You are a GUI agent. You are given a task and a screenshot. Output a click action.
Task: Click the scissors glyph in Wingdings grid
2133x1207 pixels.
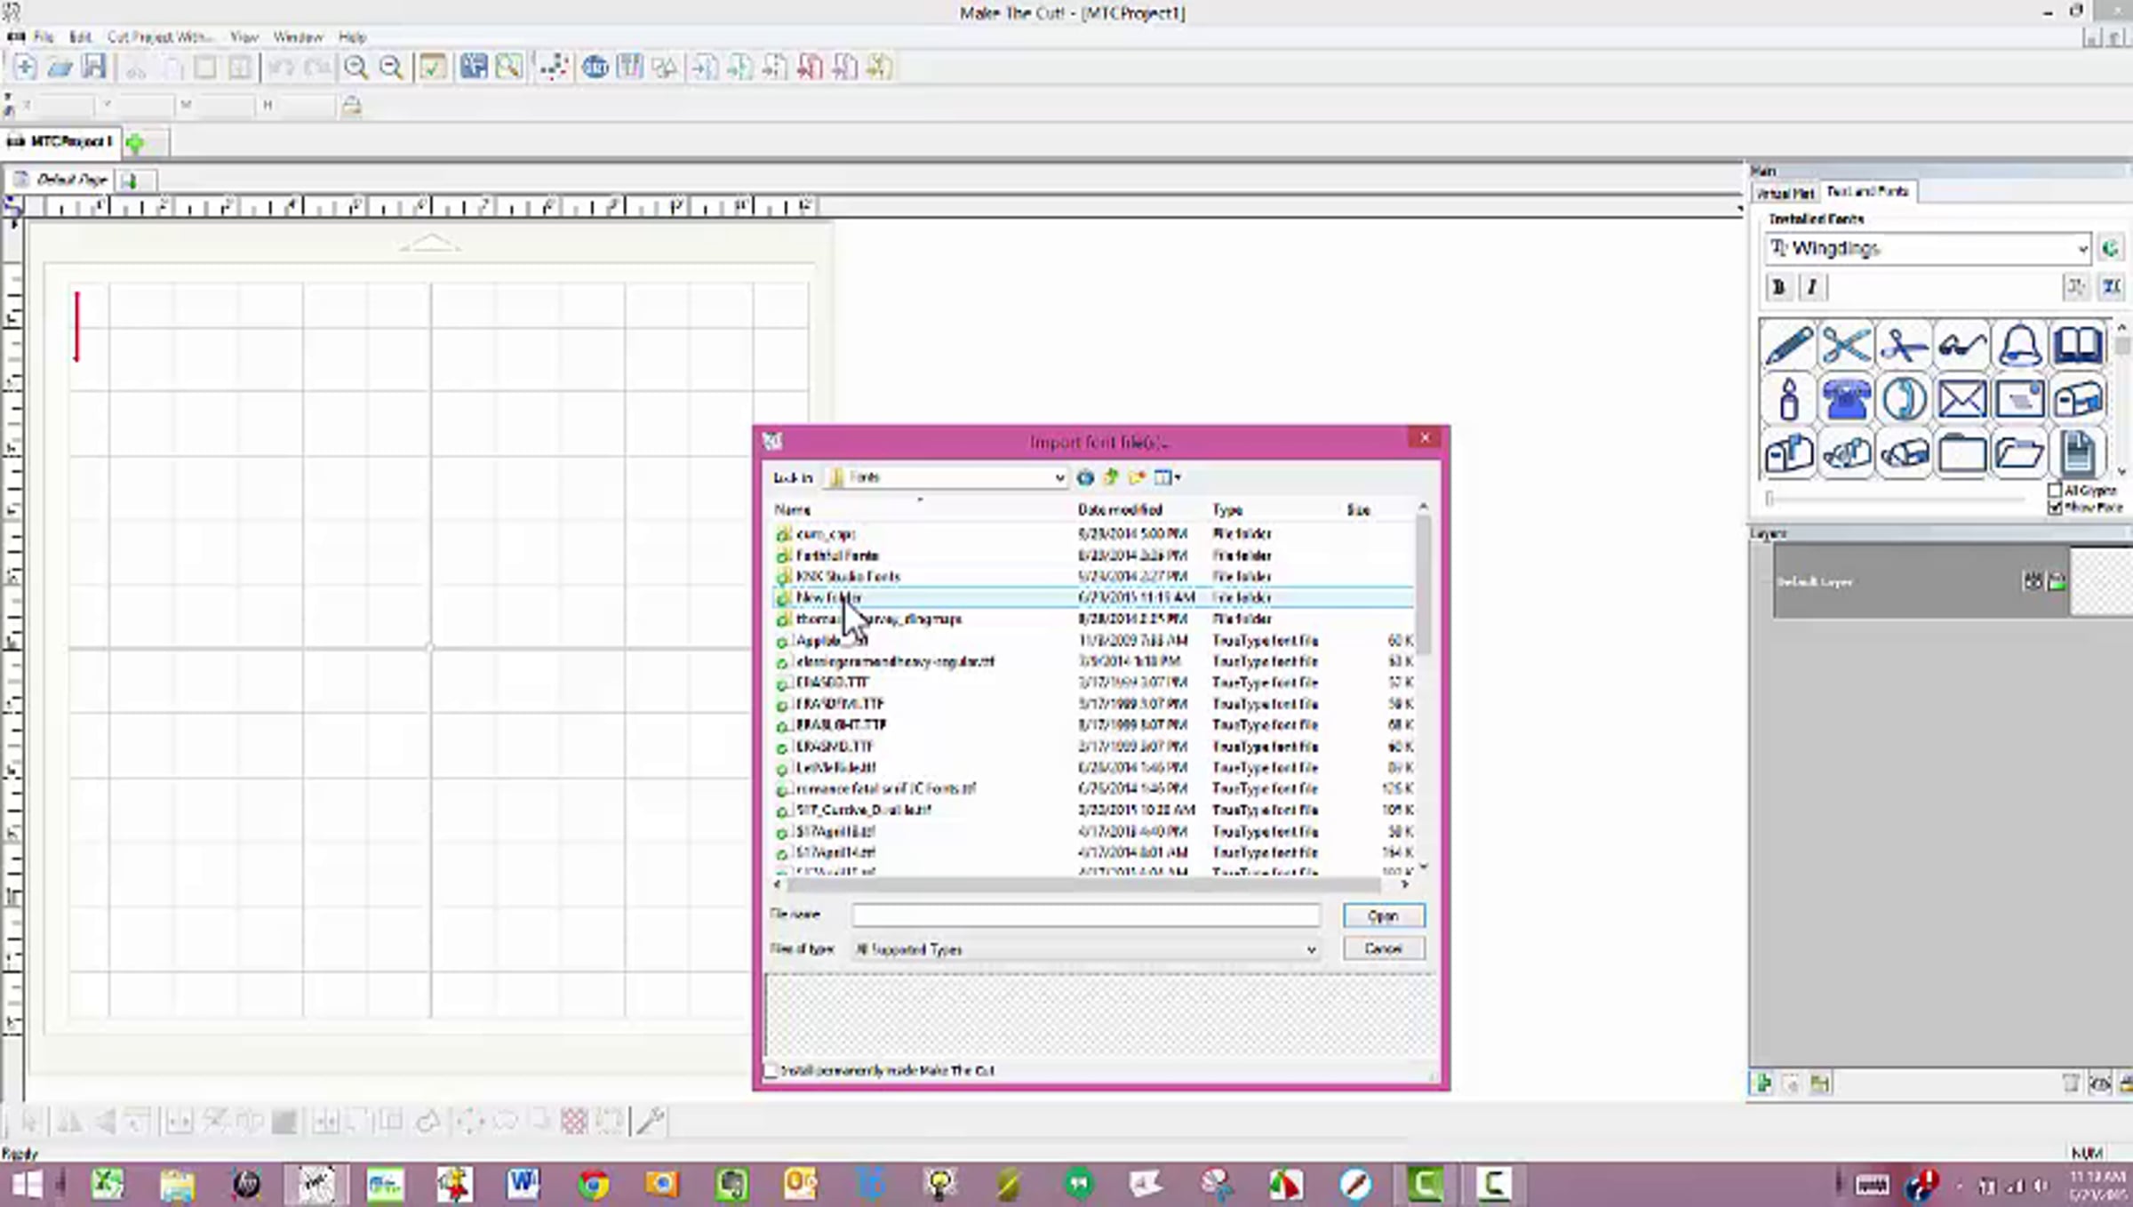pos(1845,345)
